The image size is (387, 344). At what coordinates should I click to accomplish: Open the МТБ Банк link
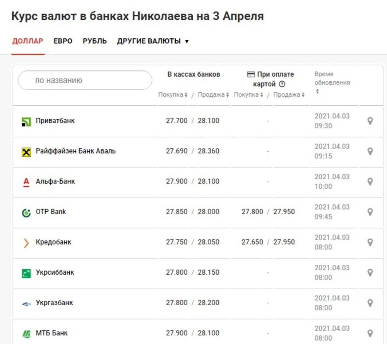(x=51, y=333)
